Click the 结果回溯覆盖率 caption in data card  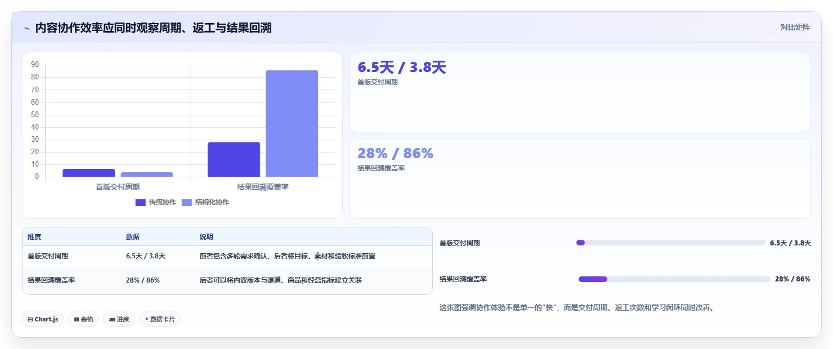[381, 168]
